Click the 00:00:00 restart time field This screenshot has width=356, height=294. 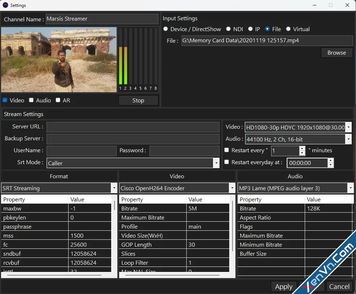pyautogui.click(x=308, y=163)
